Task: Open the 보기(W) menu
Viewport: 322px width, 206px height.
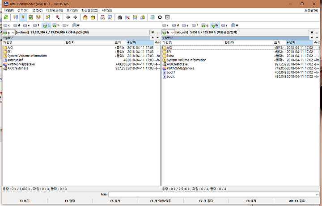Action: pos(72,10)
